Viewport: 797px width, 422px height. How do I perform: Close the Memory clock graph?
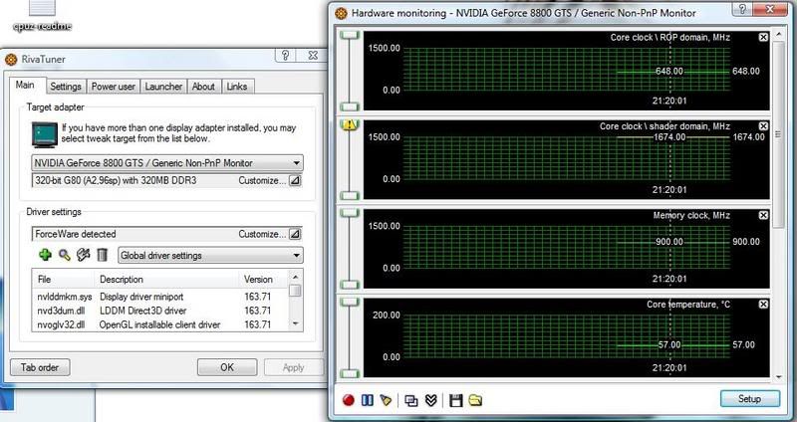[x=763, y=215]
